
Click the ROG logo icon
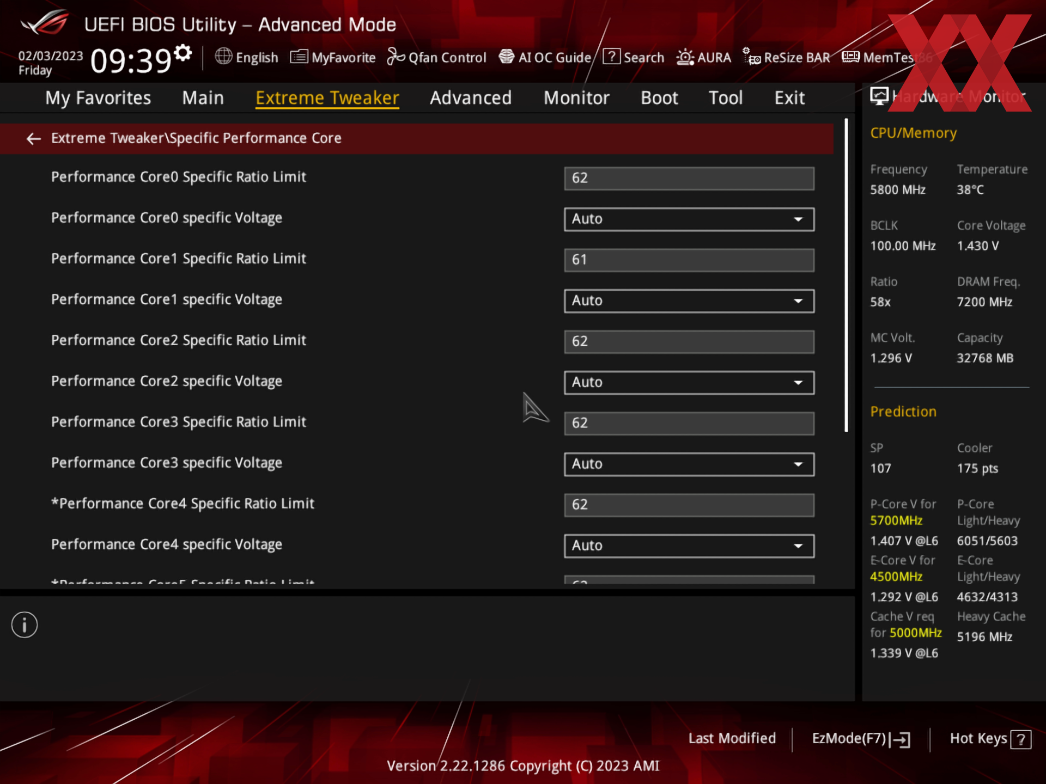pyautogui.click(x=45, y=23)
